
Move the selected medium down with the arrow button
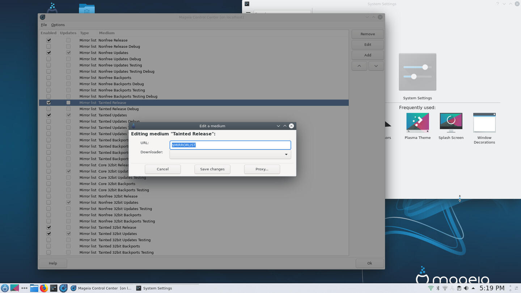tap(376, 66)
